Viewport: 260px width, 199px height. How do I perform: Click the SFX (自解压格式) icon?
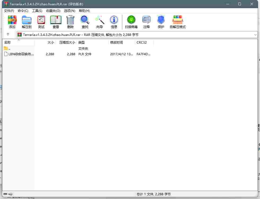tap(178, 22)
